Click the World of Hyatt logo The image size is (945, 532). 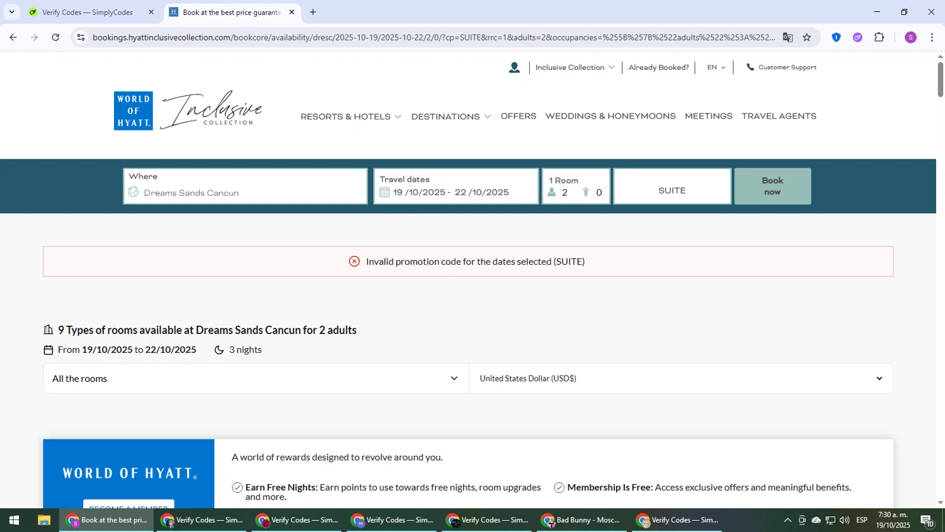[133, 111]
